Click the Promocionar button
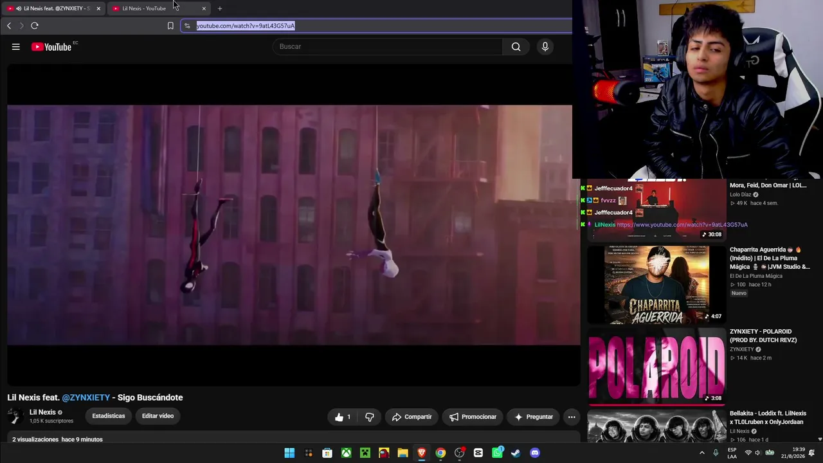Screen dimensions: 823x463 click(x=473, y=417)
